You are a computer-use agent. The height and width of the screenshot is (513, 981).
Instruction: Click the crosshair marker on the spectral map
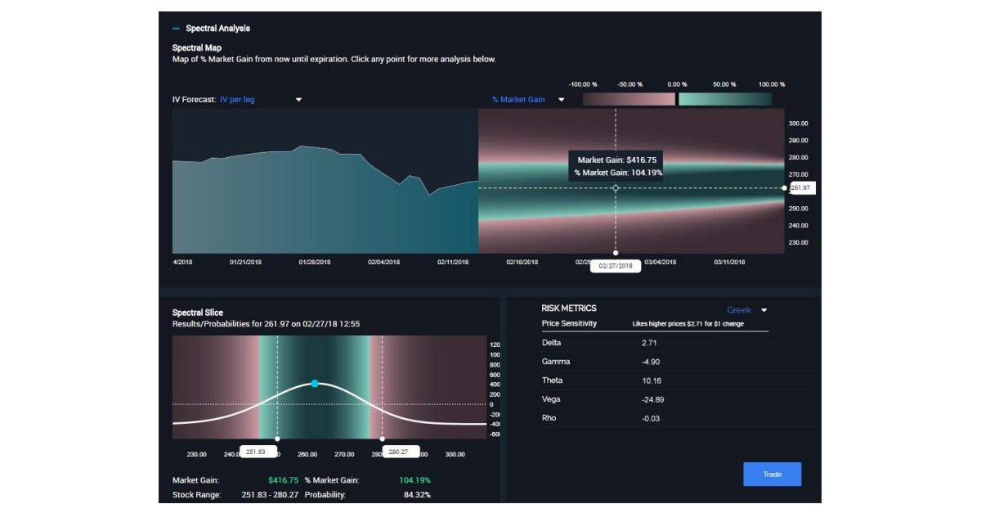[x=615, y=189]
